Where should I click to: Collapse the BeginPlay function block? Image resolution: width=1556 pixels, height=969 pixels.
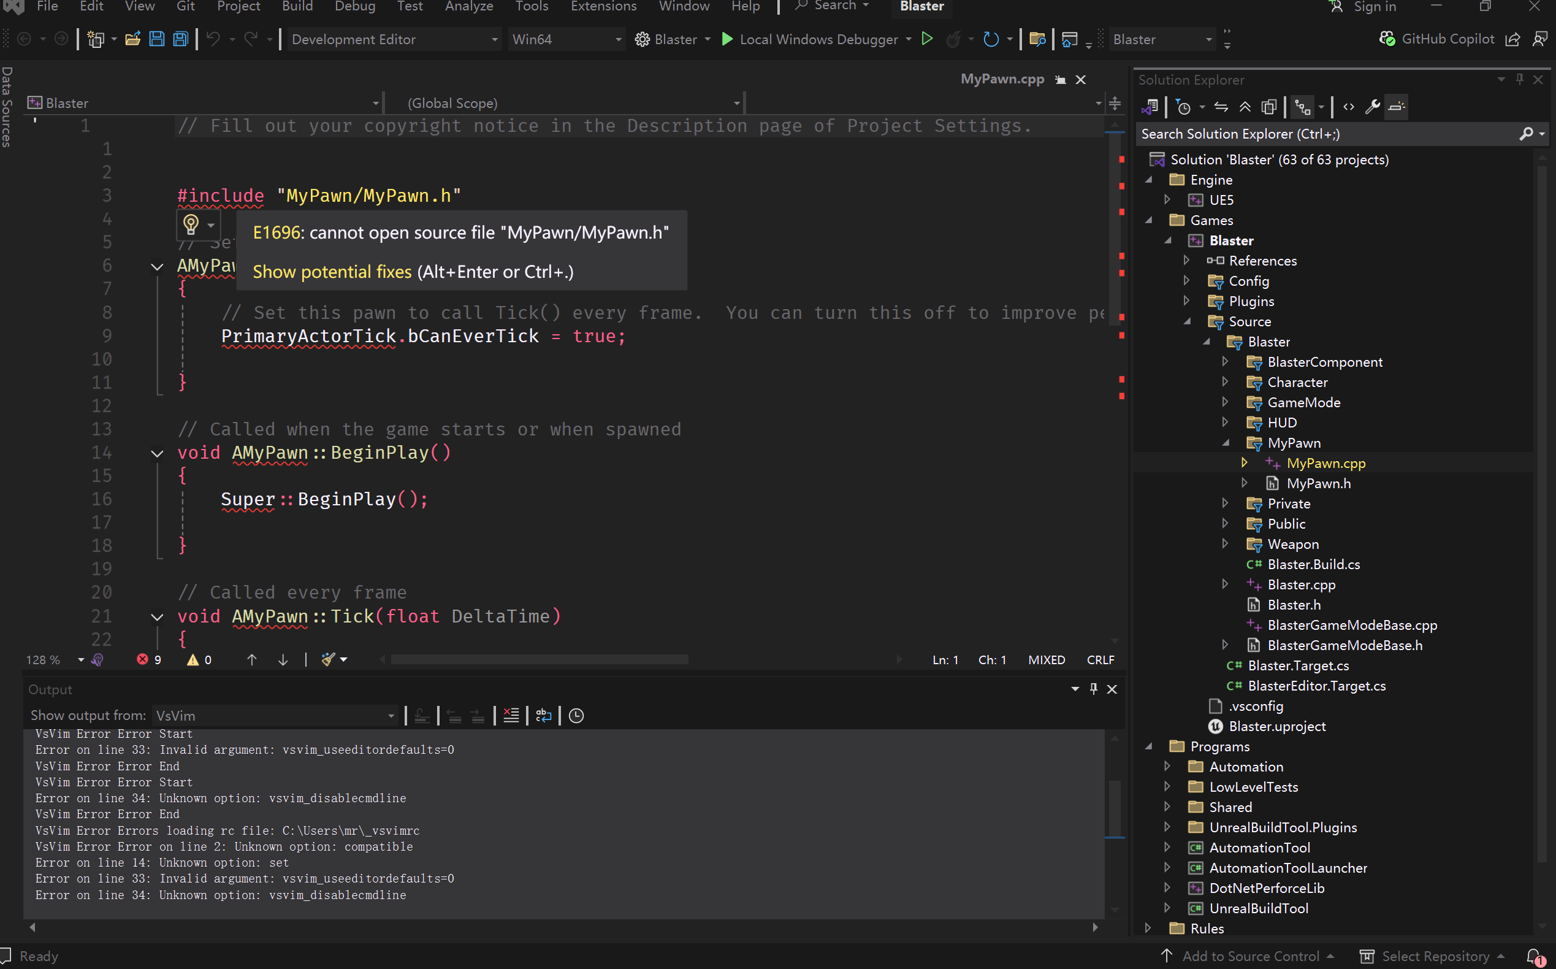157,453
